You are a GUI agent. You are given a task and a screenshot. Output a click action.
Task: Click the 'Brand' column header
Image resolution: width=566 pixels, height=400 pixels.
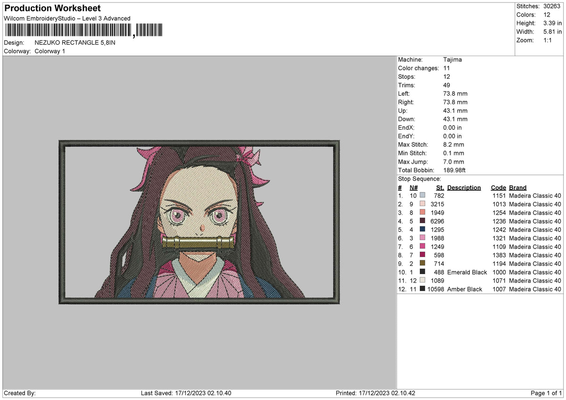click(x=517, y=187)
